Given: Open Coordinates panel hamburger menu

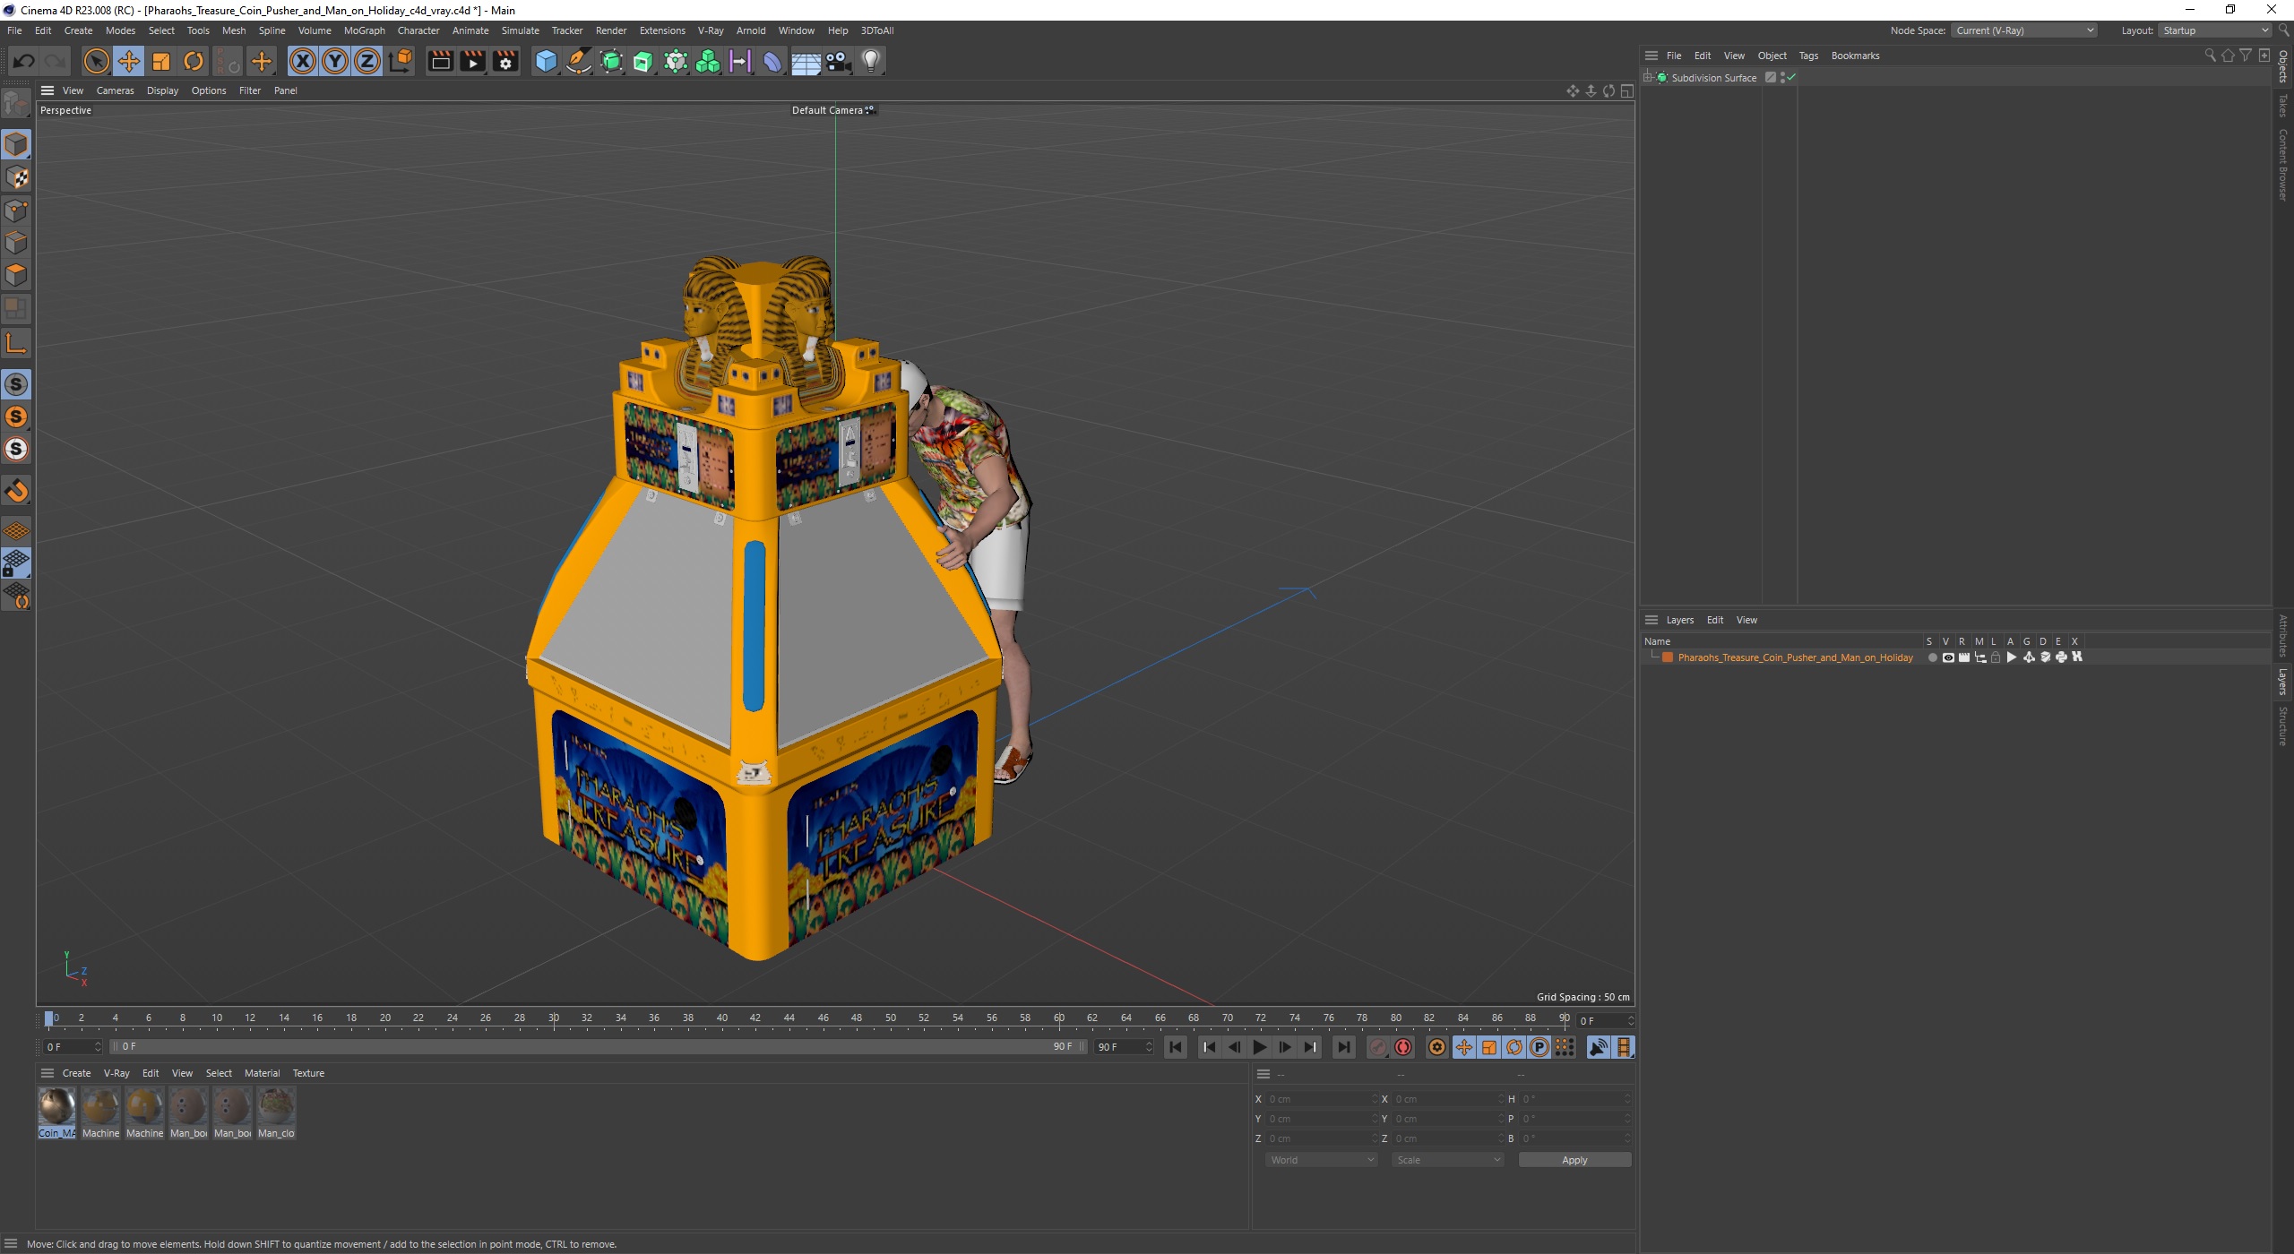Looking at the screenshot, I should [1263, 1074].
